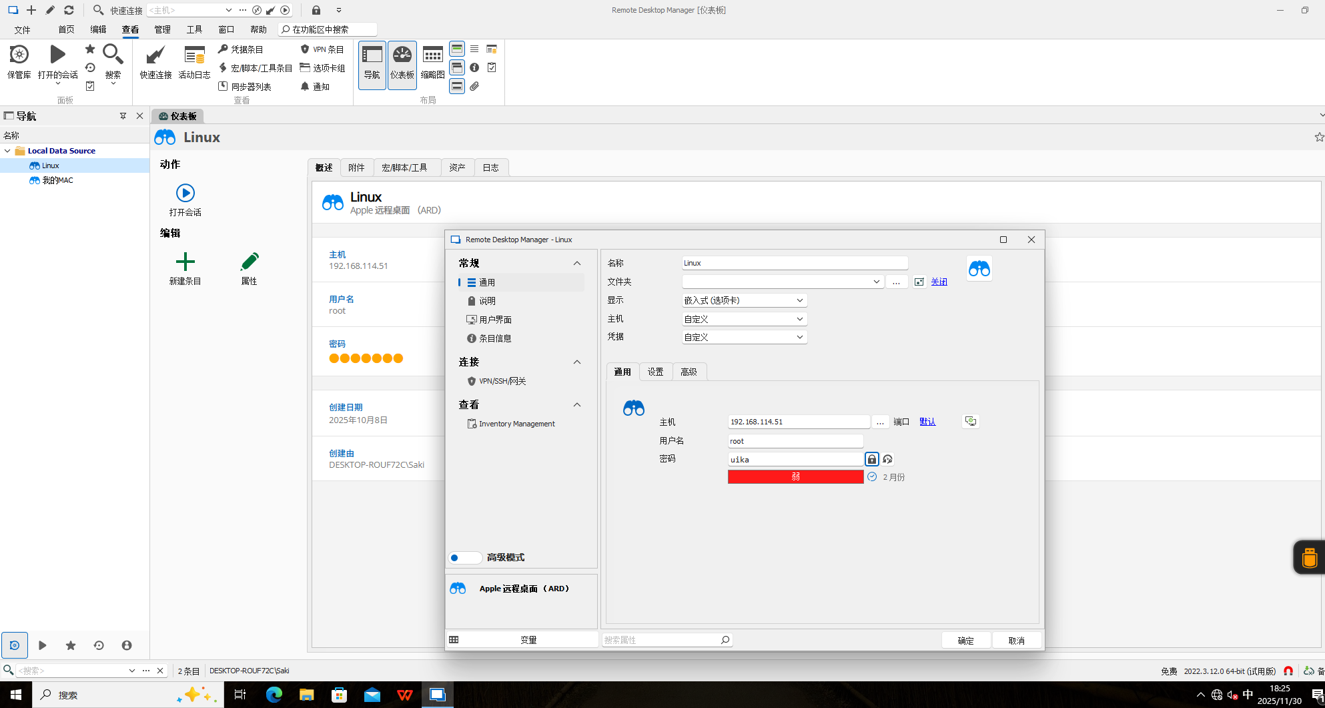Click the info circle icon in 布局 group

474,67
